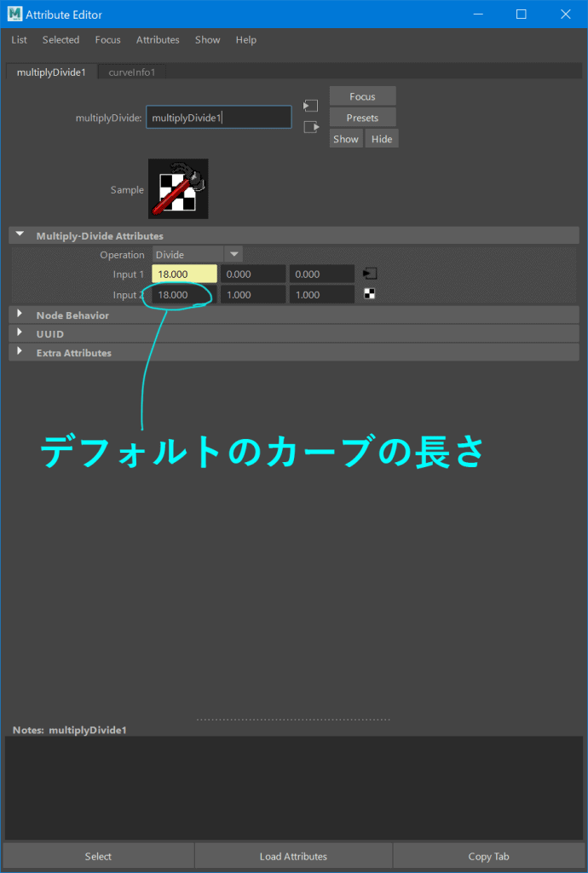Open the Help menu
Screen dimensions: 588x873
pyautogui.click(x=246, y=39)
